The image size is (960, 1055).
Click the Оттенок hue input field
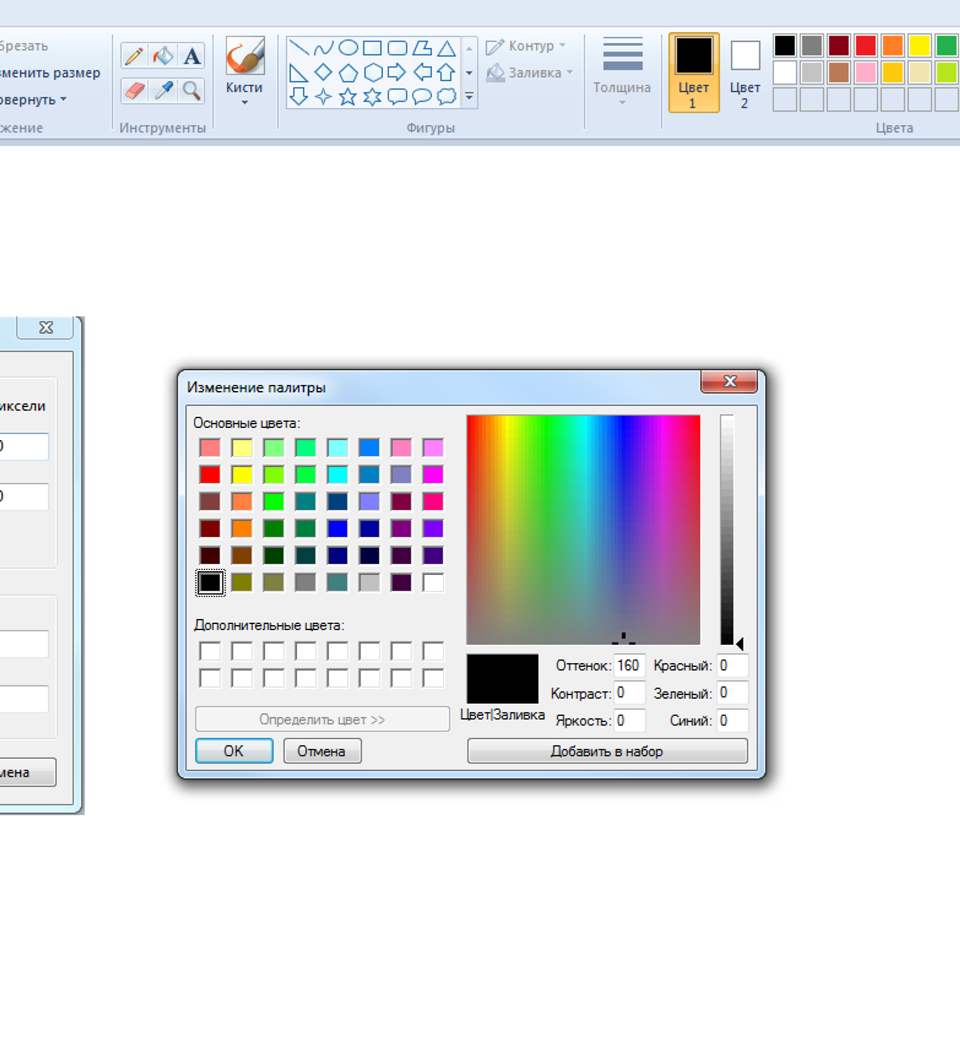coord(628,665)
